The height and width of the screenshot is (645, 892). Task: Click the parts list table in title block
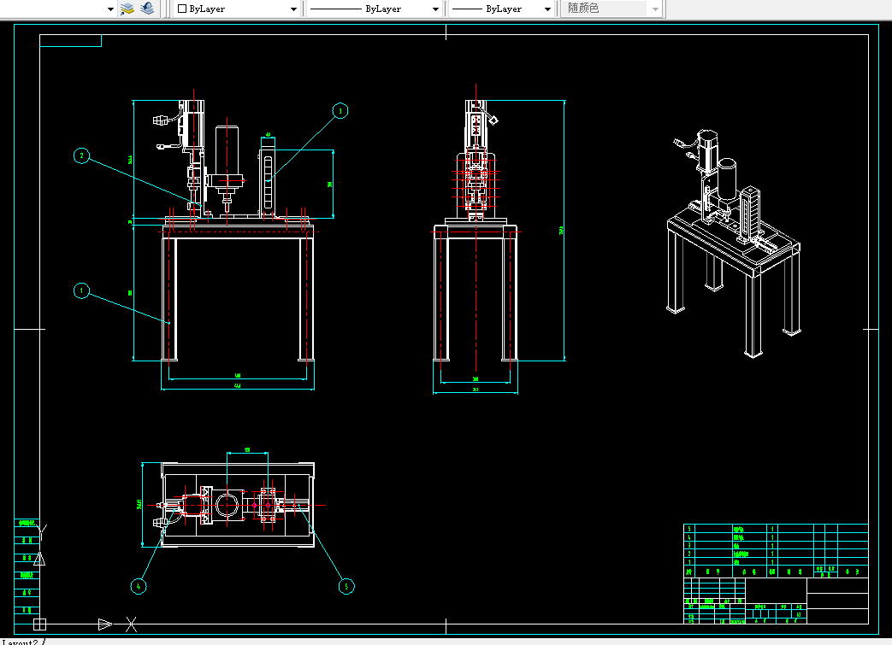[x=776, y=550]
